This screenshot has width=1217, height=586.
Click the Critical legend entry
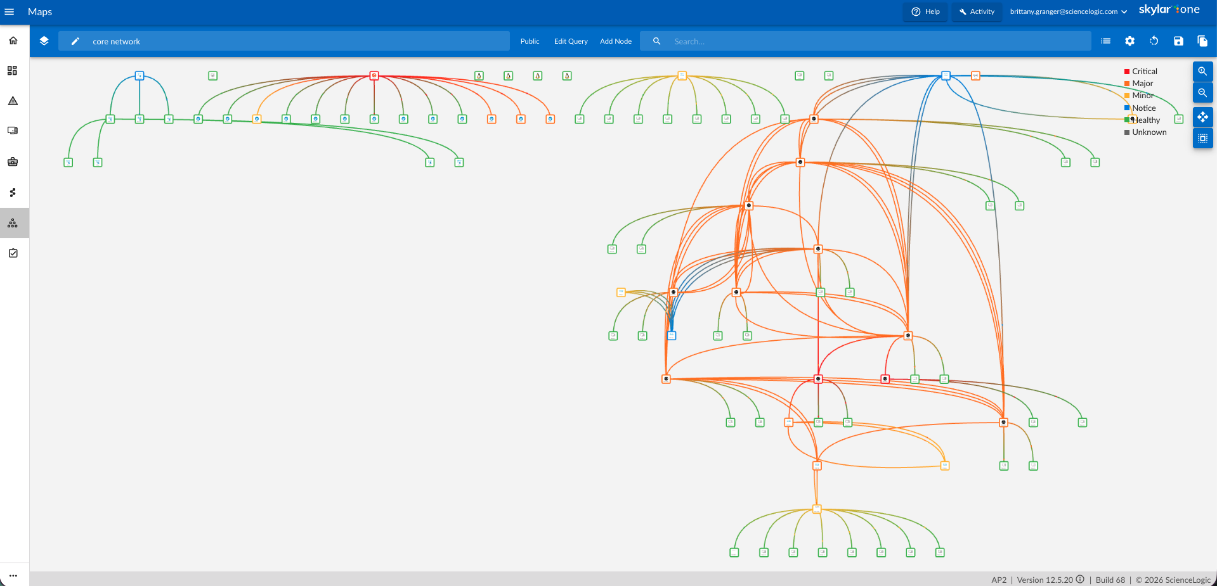click(x=1140, y=72)
